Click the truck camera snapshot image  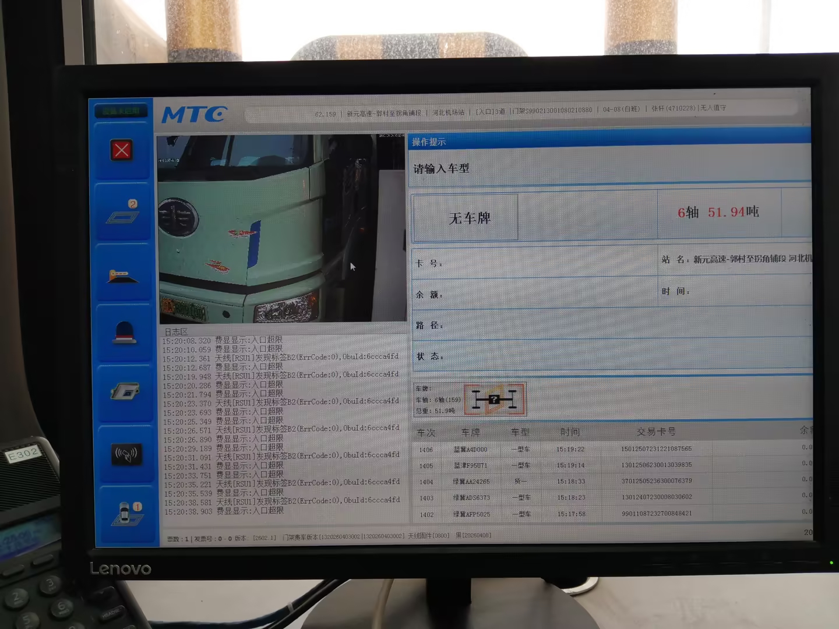[281, 228]
